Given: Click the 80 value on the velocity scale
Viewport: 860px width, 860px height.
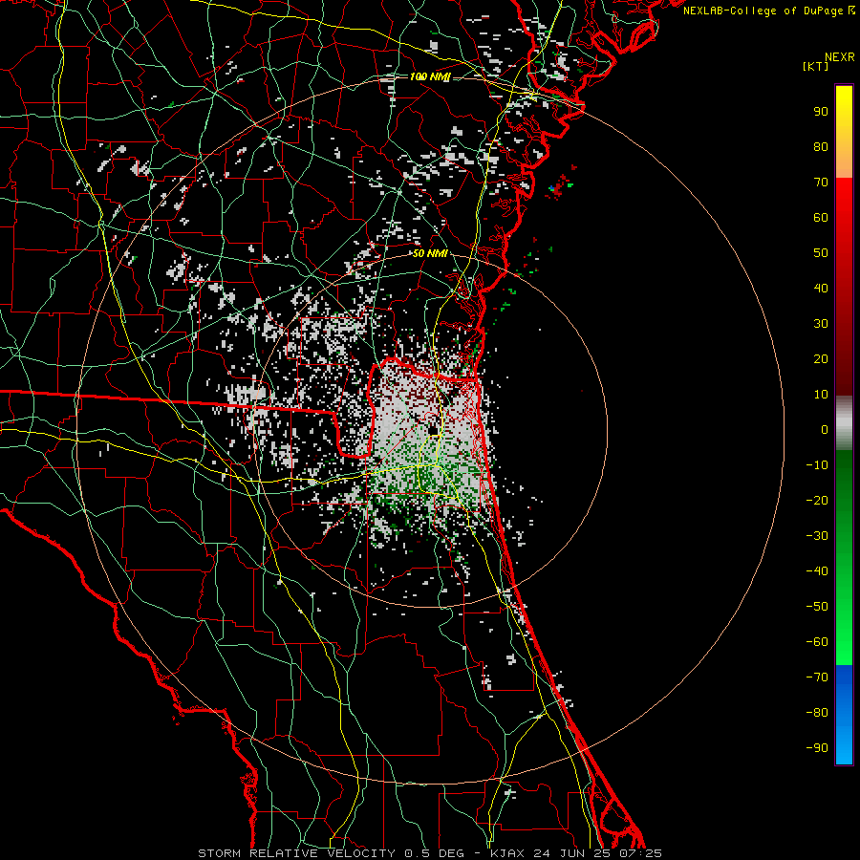Looking at the screenshot, I should (x=821, y=147).
